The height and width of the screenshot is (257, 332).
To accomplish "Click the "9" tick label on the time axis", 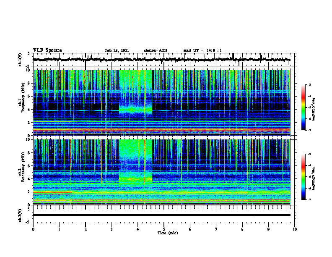I will point(268,229).
